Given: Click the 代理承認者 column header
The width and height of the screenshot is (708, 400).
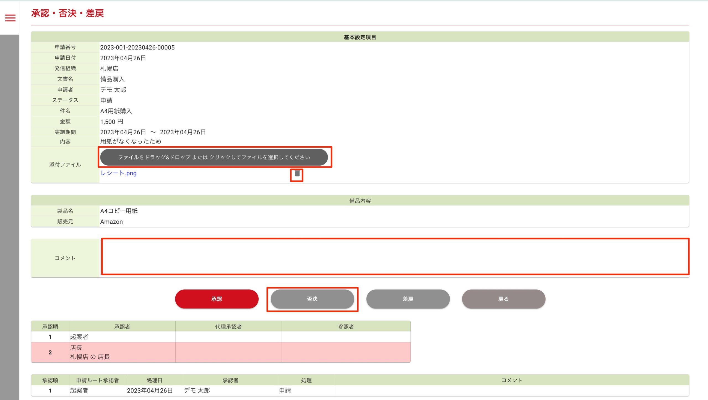Looking at the screenshot, I should click(228, 326).
